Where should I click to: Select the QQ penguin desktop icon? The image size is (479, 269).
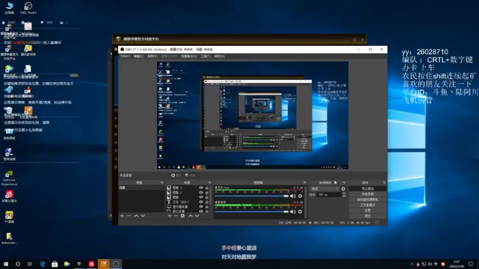[x=28, y=91]
